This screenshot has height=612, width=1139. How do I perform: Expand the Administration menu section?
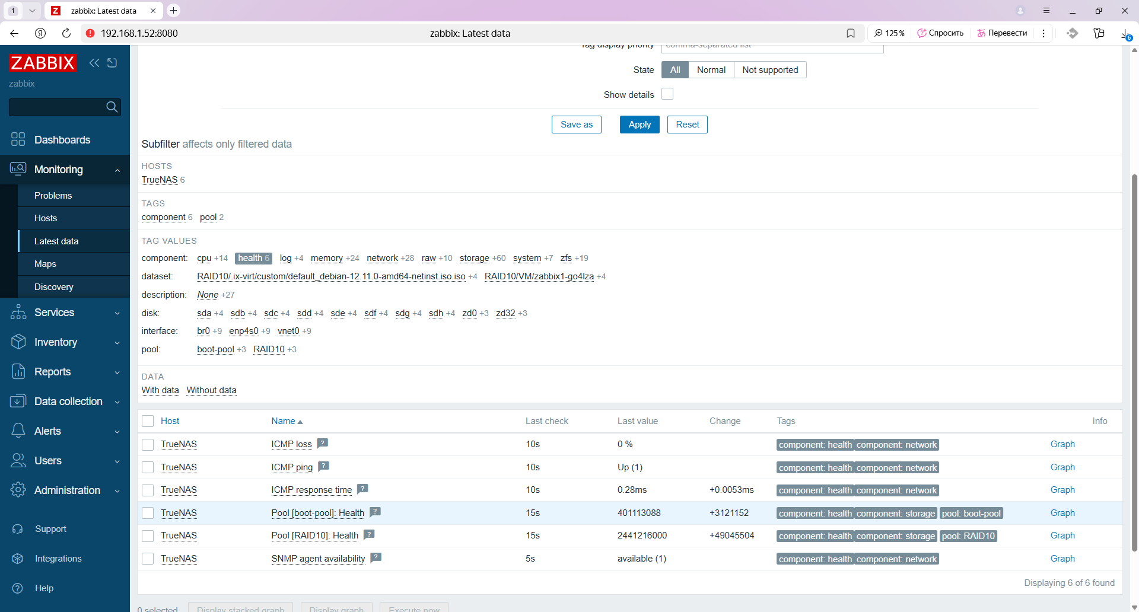click(x=65, y=490)
